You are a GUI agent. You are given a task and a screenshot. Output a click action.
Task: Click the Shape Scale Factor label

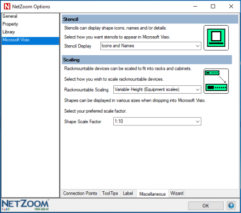[x=83, y=122]
